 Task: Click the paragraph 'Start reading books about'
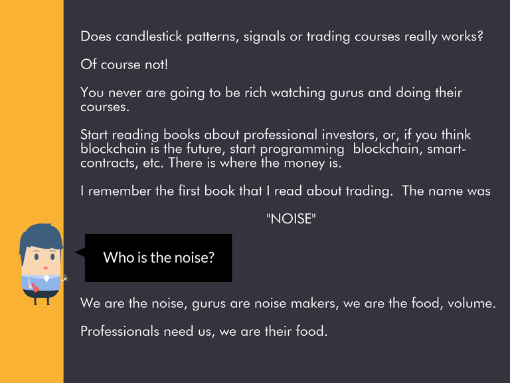(276, 148)
